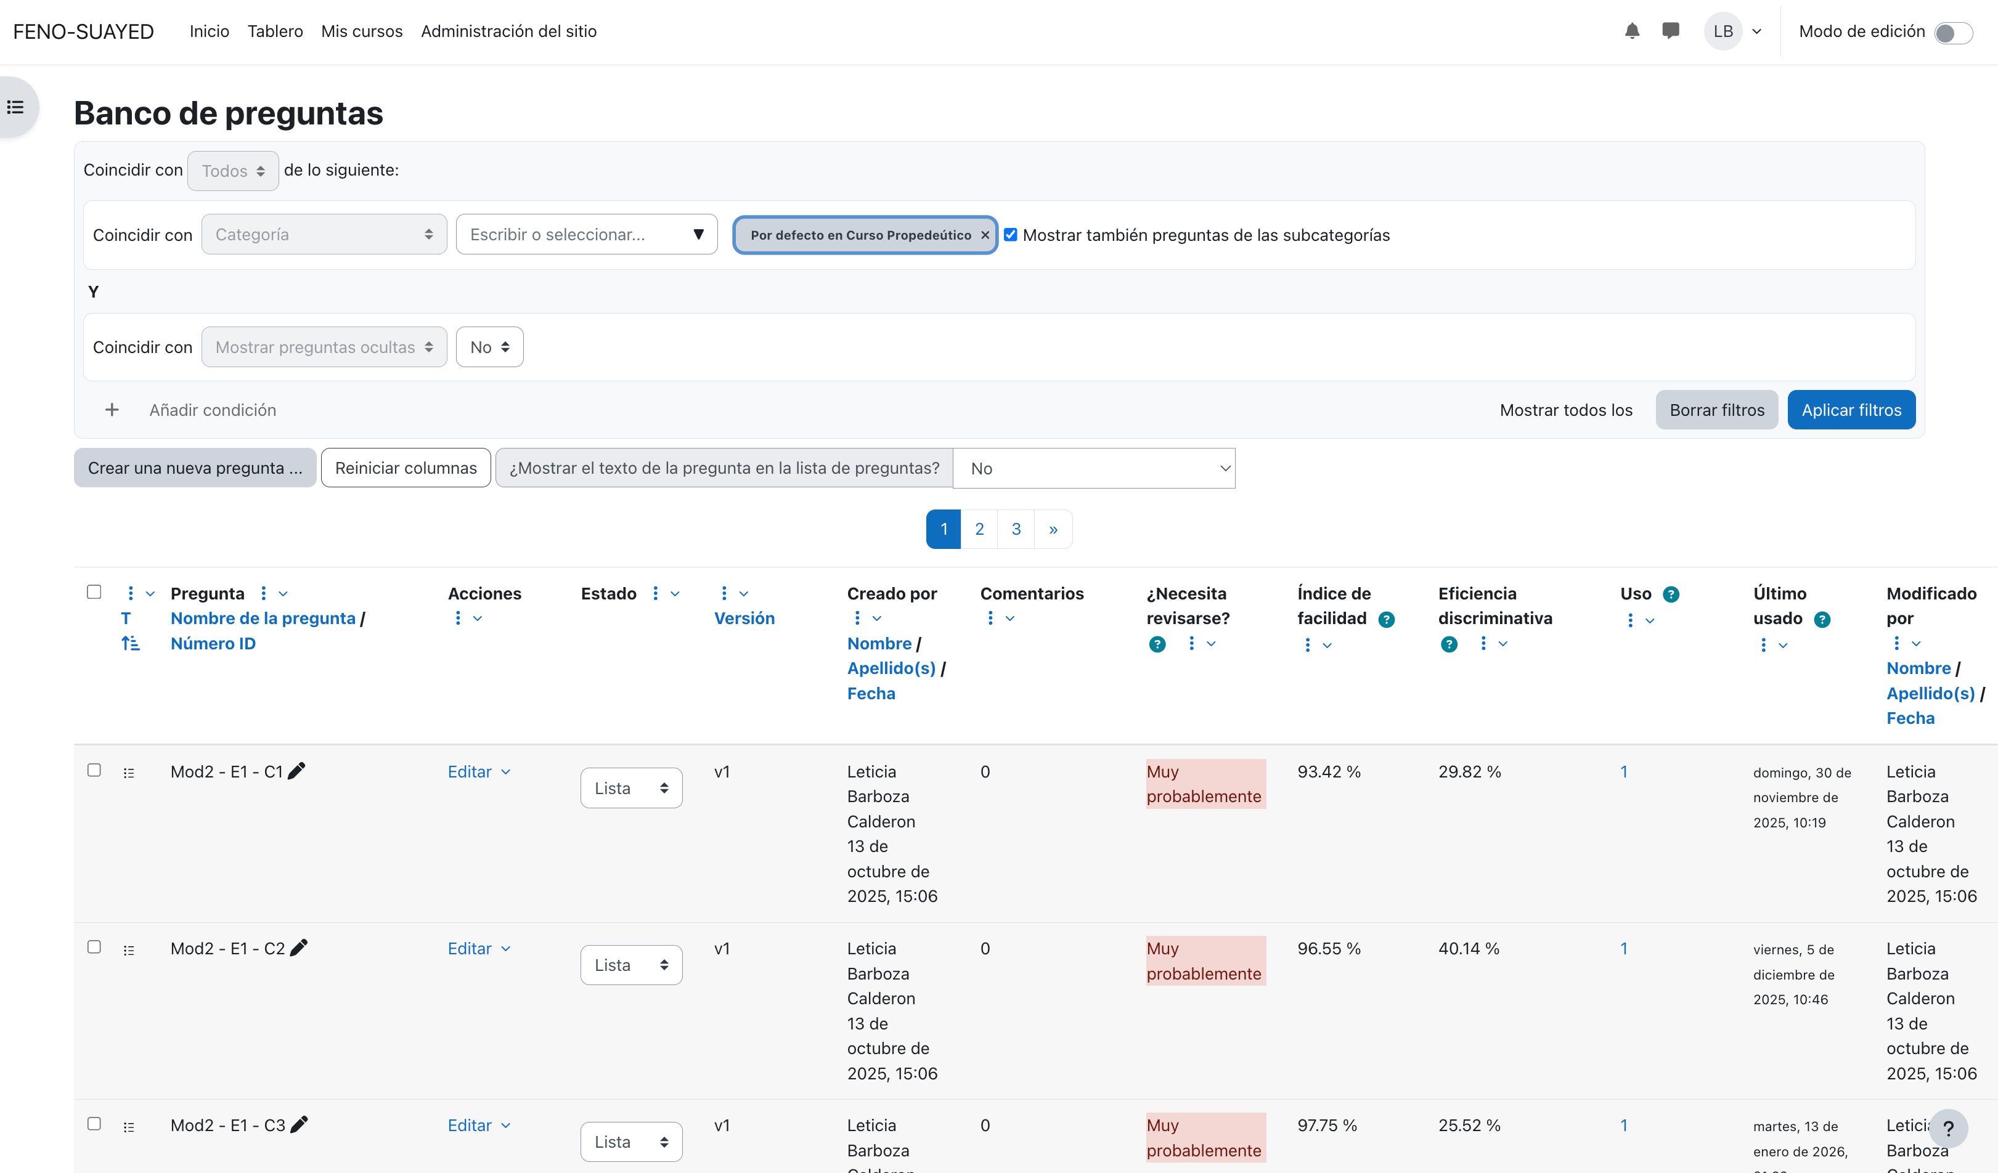Select checkbox for Mod2 - E1 - C1
Image resolution: width=1998 pixels, height=1173 pixels.
pos(94,770)
